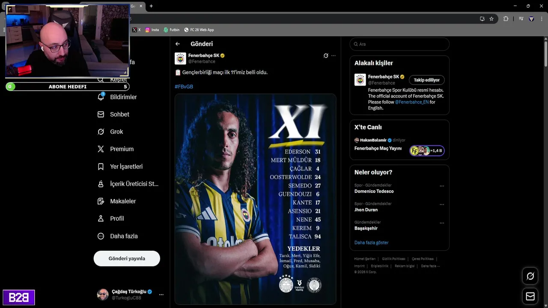Click Takip ediliyor button
This screenshot has width=548, height=308.
pyautogui.click(x=427, y=80)
